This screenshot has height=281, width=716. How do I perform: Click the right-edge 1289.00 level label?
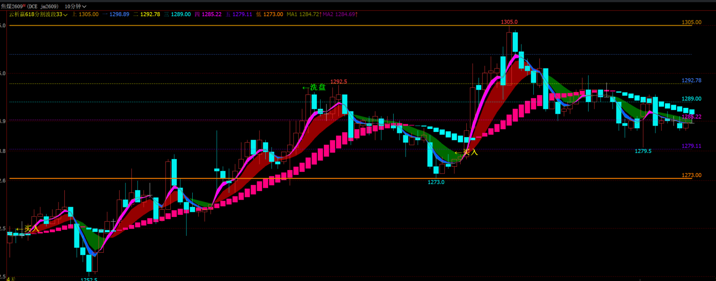pos(691,99)
